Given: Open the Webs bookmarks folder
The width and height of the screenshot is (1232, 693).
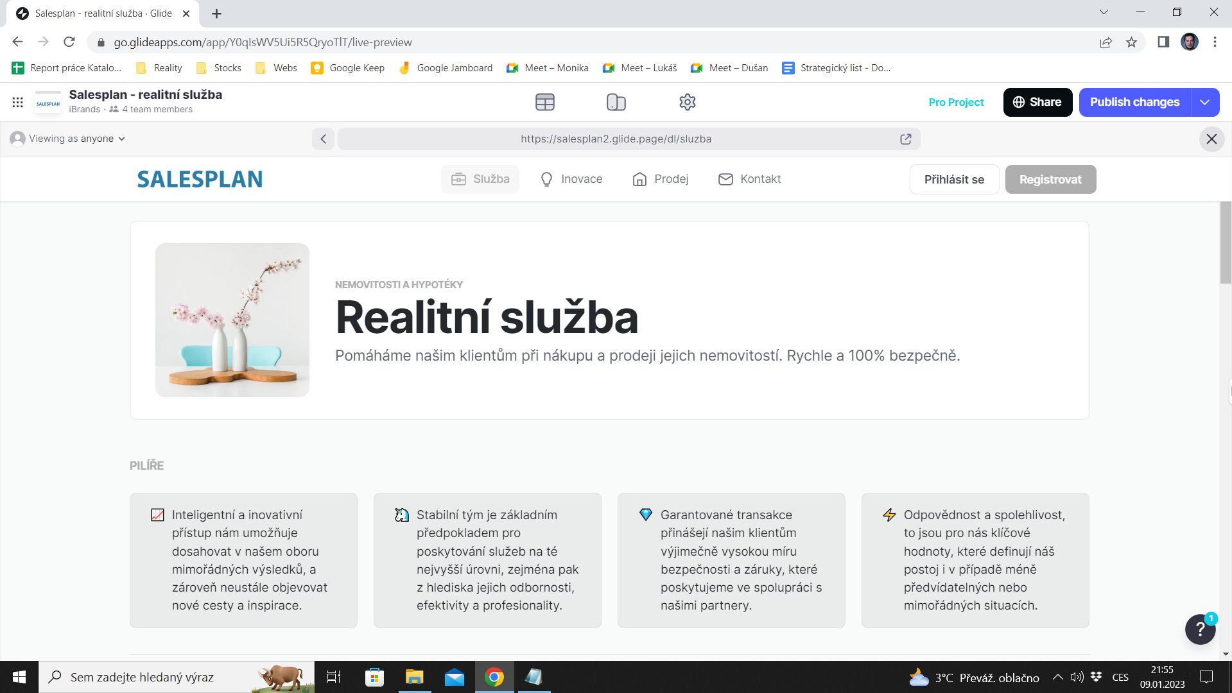Looking at the screenshot, I should 276,68.
